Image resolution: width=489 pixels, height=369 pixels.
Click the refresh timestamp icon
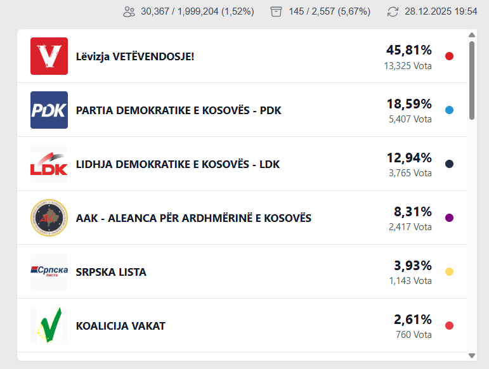coord(393,11)
